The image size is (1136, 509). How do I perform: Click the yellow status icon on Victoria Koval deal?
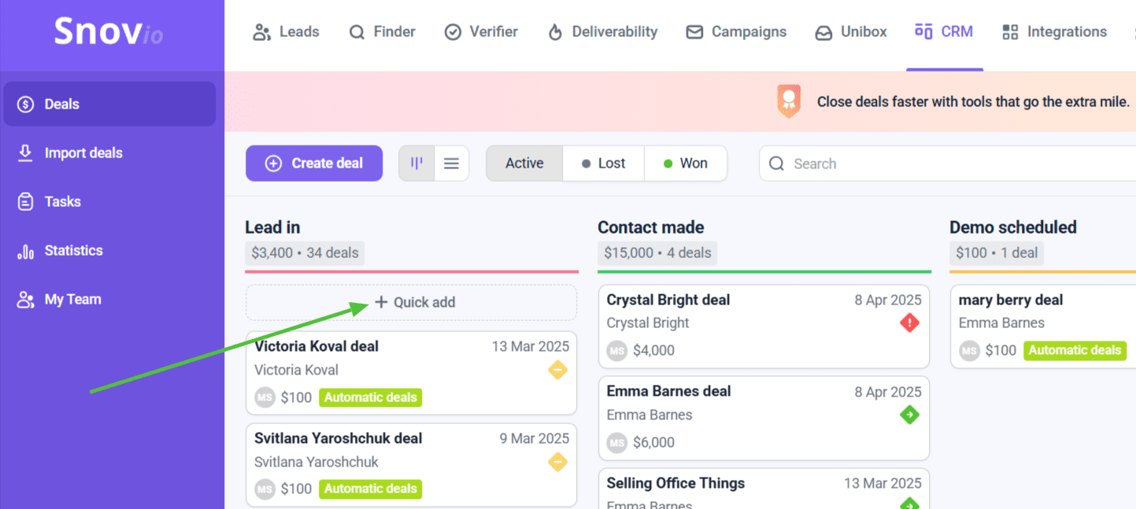557,370
